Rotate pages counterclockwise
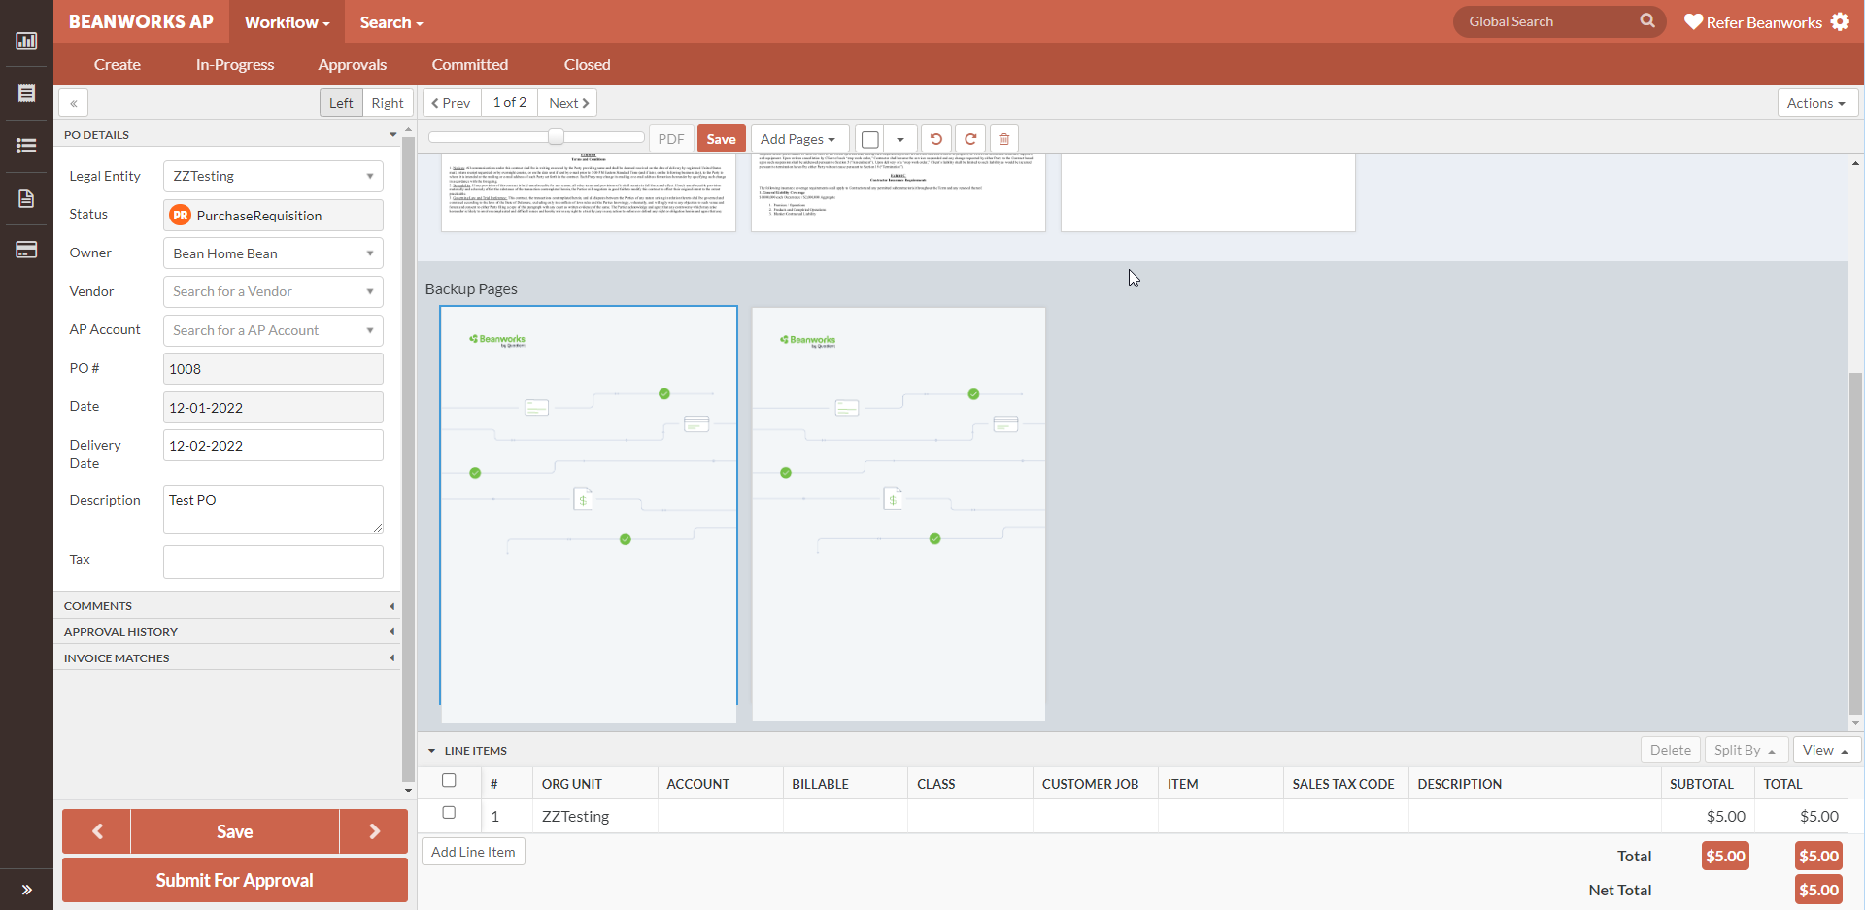1865x910 pixels. click(936, 139)
